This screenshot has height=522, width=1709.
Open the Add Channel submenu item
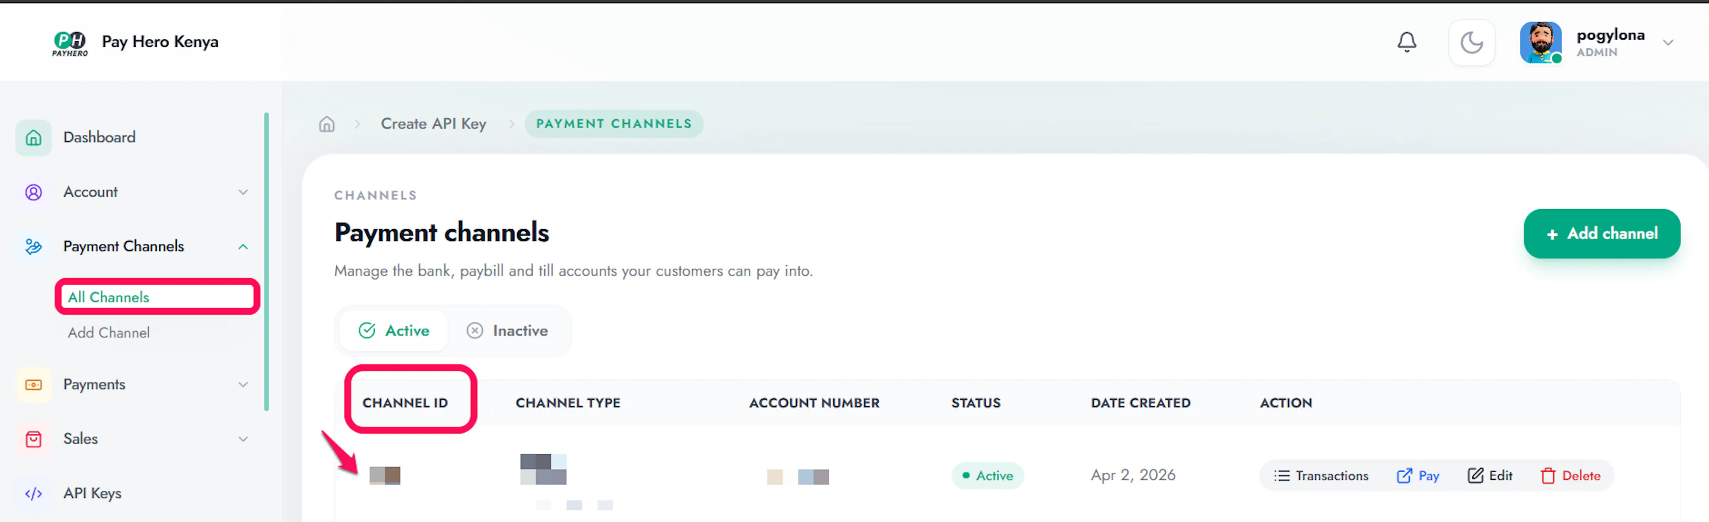[x=108, y=332]
